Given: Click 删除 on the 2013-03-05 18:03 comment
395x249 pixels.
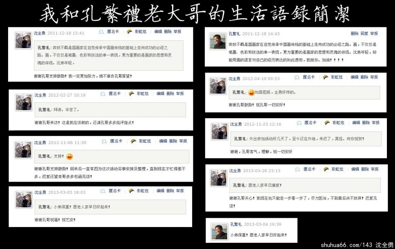Looking at the screenshot, I should pos(170,191).
